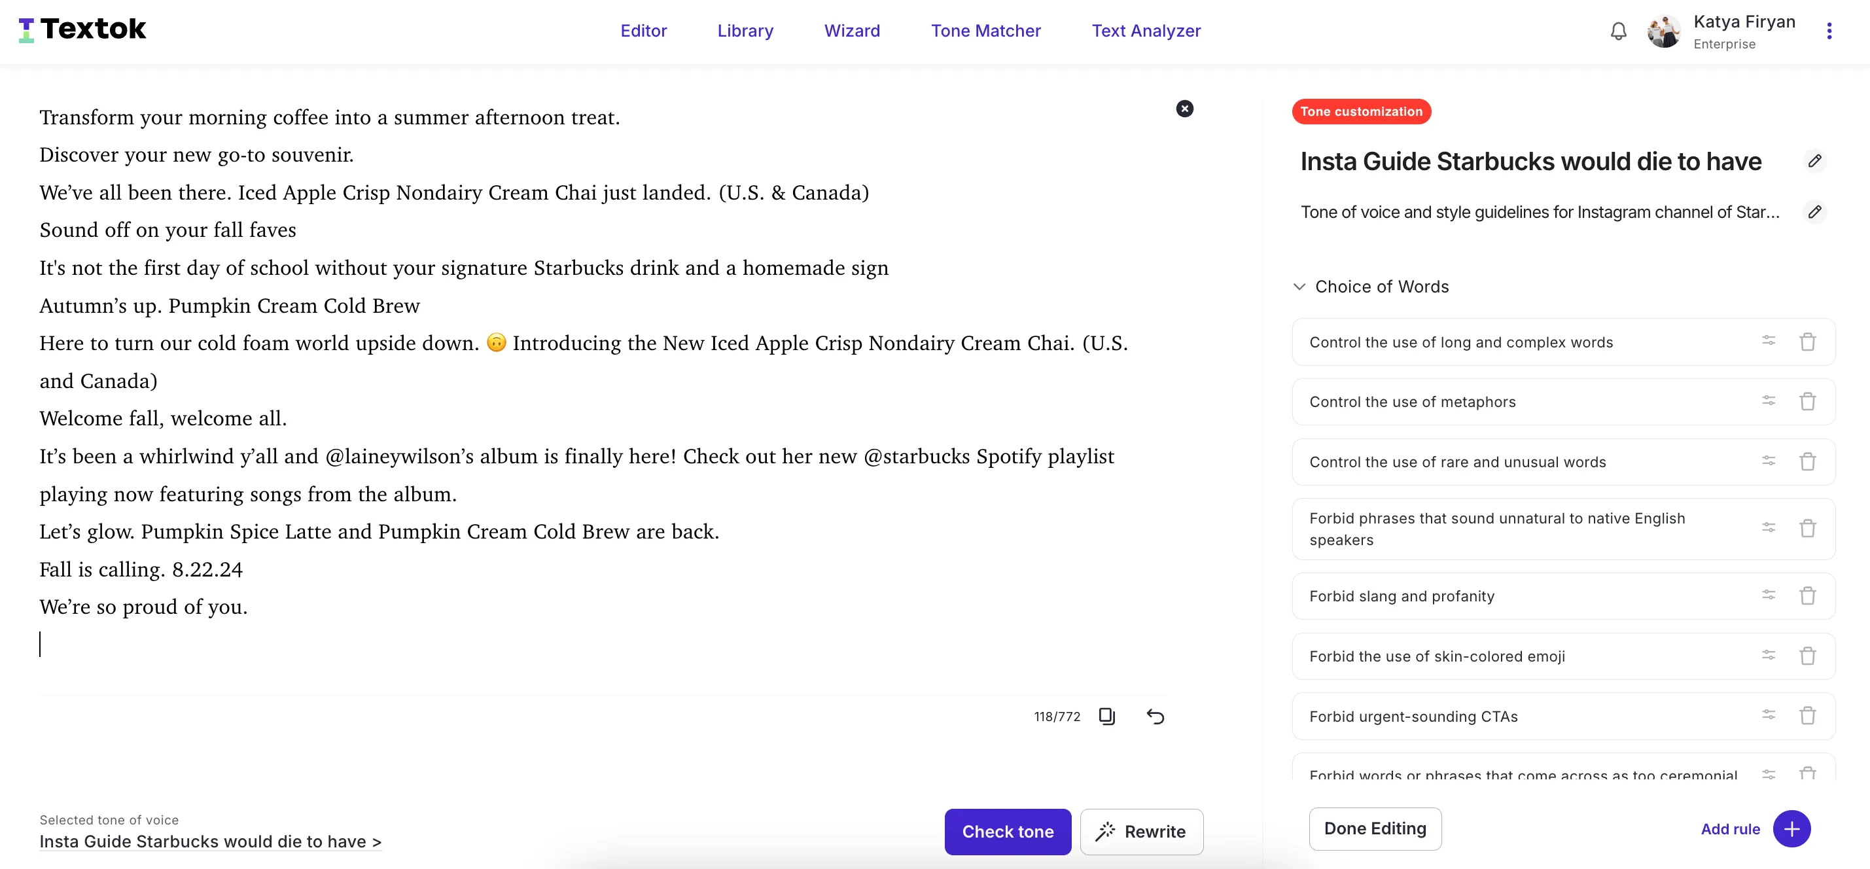
Task: Click the line 'Welcome fall, welcome all.'
Action: (x=163, y=419)
